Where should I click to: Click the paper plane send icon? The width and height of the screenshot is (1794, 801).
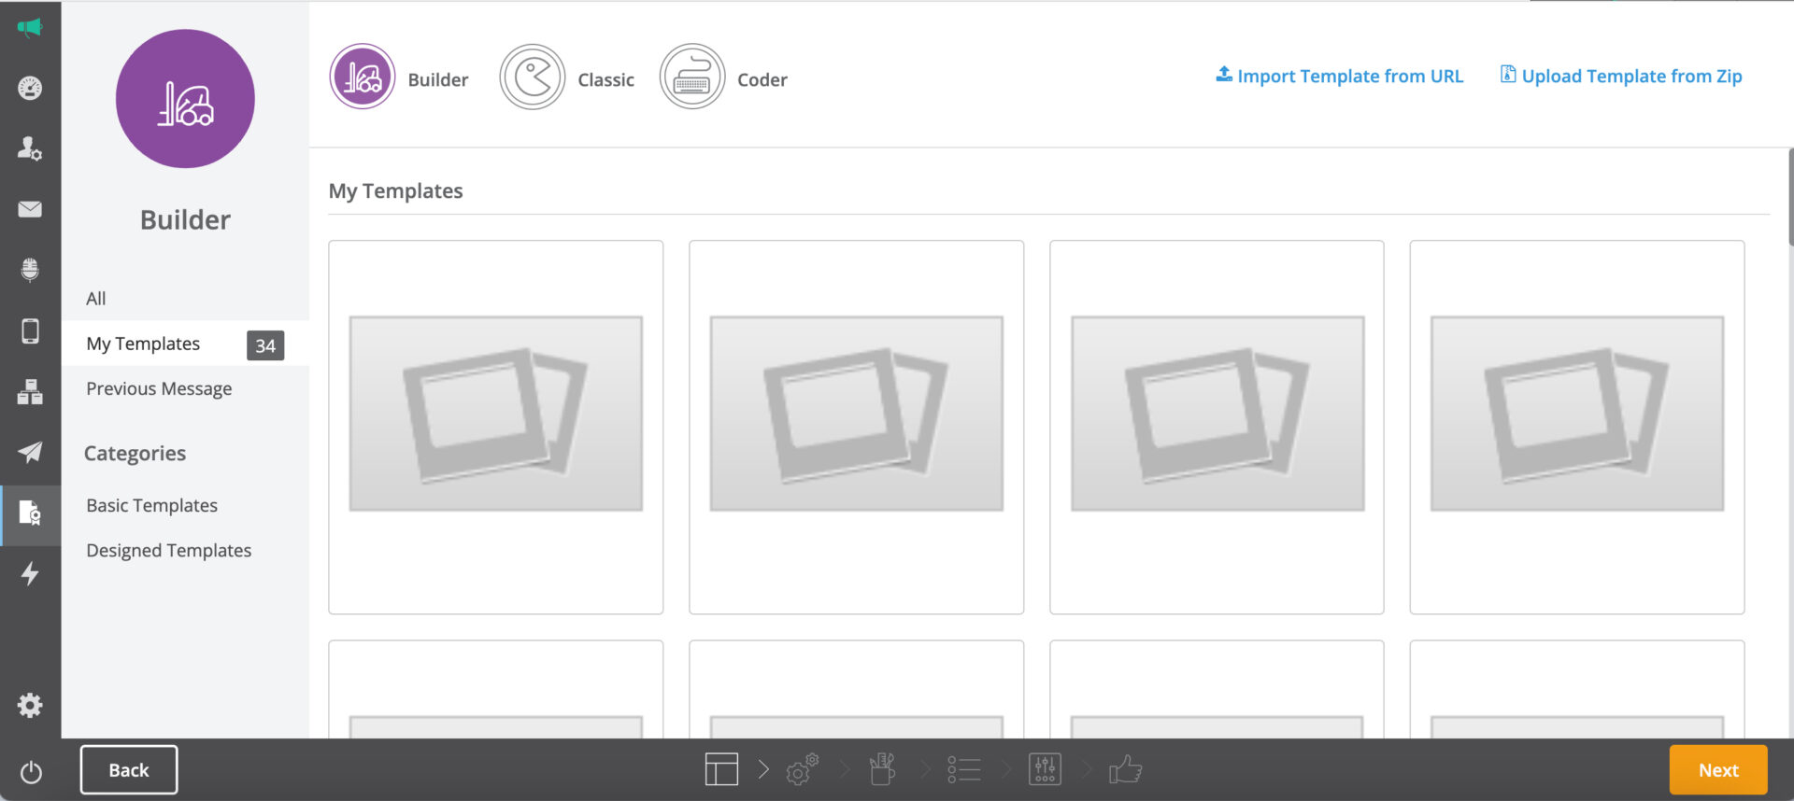coord(30,453)
